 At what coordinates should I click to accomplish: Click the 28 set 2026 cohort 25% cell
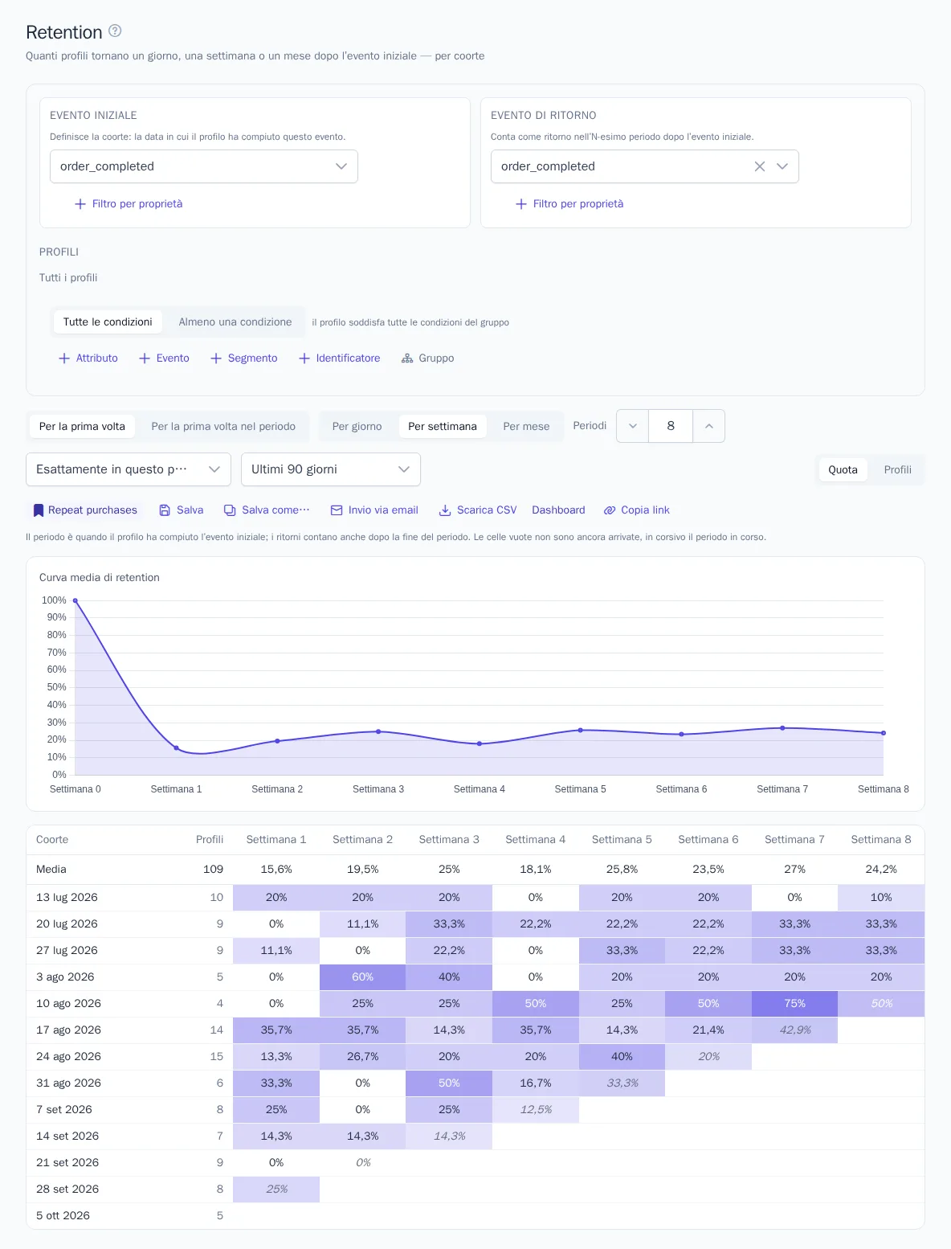[276, 1190]
